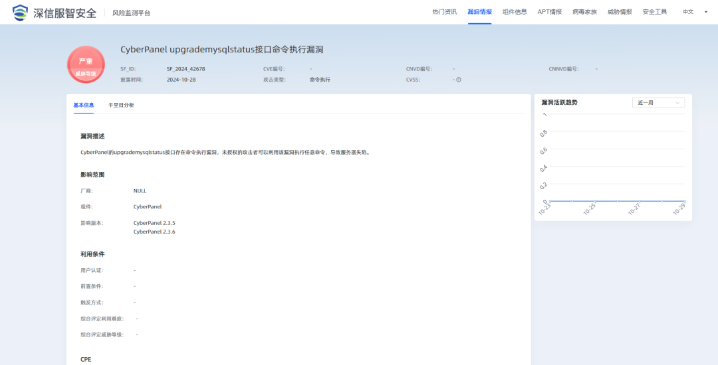
Task: Open the 病毒家族 menu
Action: pyautogui.click(x=585, y=12)
